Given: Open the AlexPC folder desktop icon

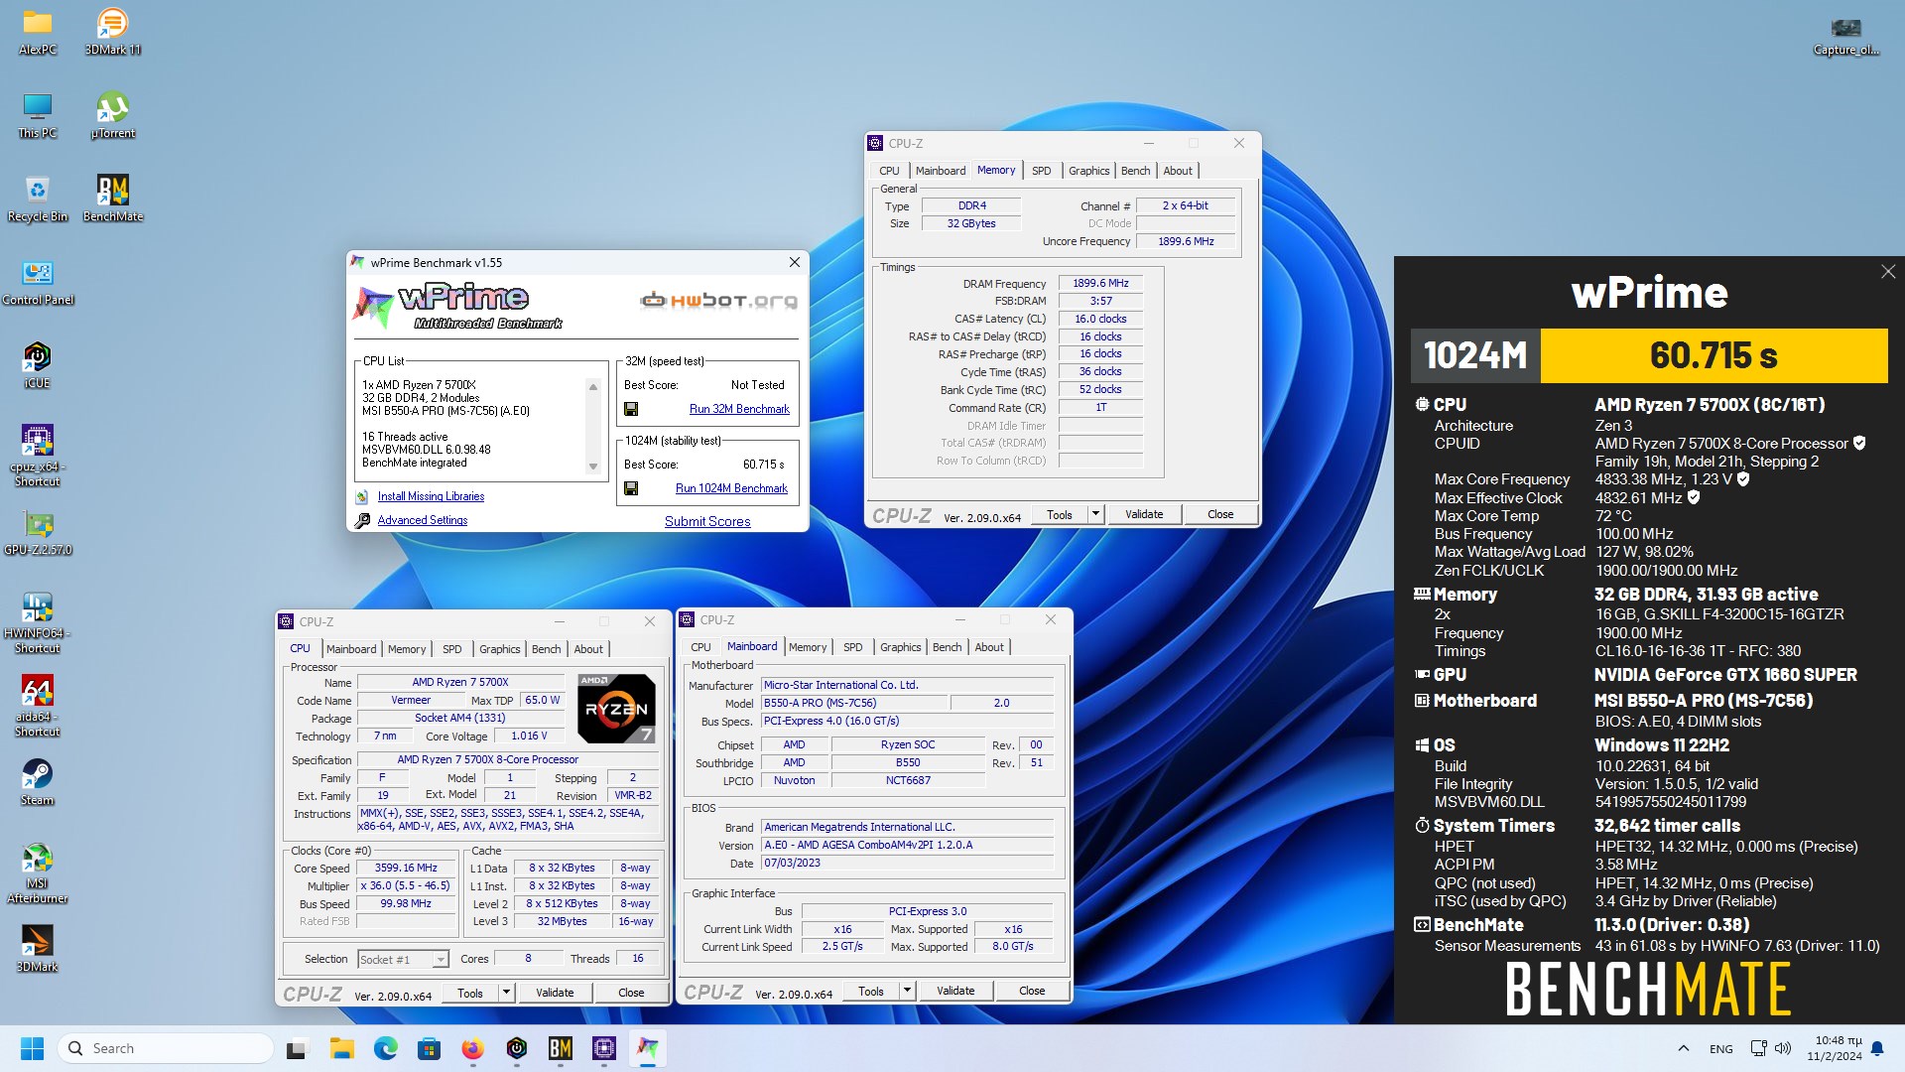Looking at the screenshot, I should click(x=38, y=31).
